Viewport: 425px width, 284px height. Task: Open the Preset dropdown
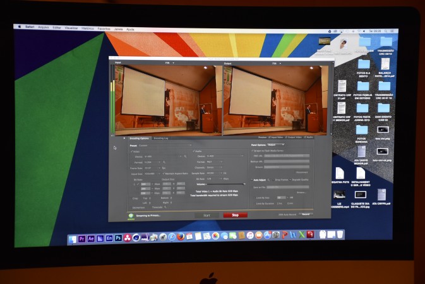[x=165, y=146]
